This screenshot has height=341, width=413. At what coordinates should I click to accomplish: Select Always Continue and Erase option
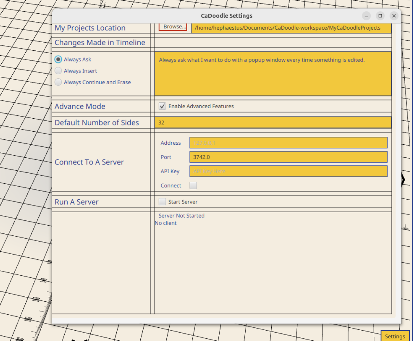click(58, 82)
